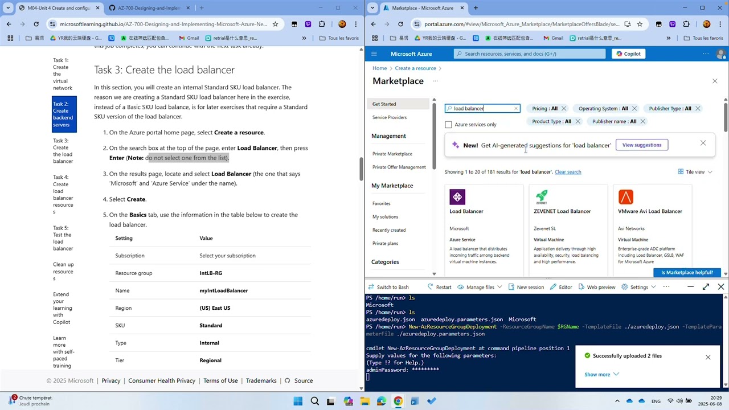Open Service Providers in Marketplace sidebar
Viewport: 729px width, 410px height.
[390, 117]
